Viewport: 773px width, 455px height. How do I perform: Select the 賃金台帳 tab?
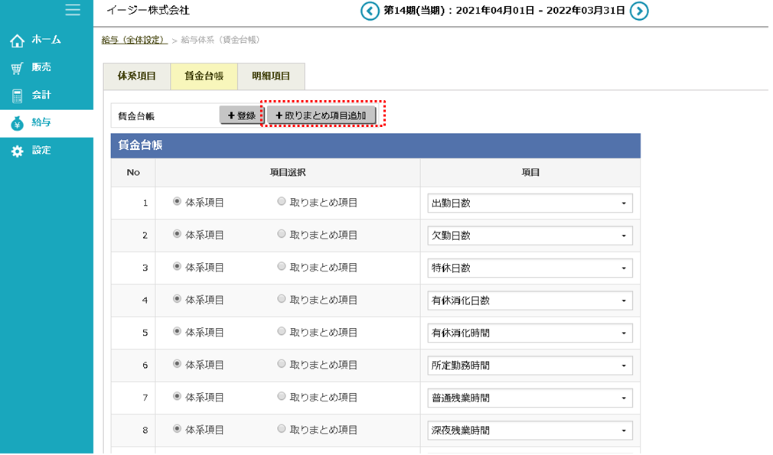[x=204, y=76]
